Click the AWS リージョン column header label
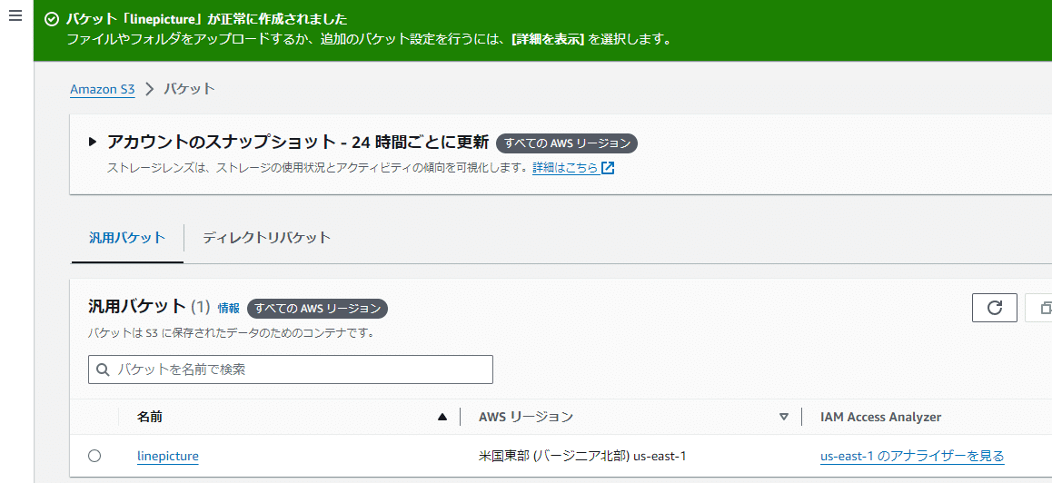Viewport: 1052px width, 483px height. 526,418
